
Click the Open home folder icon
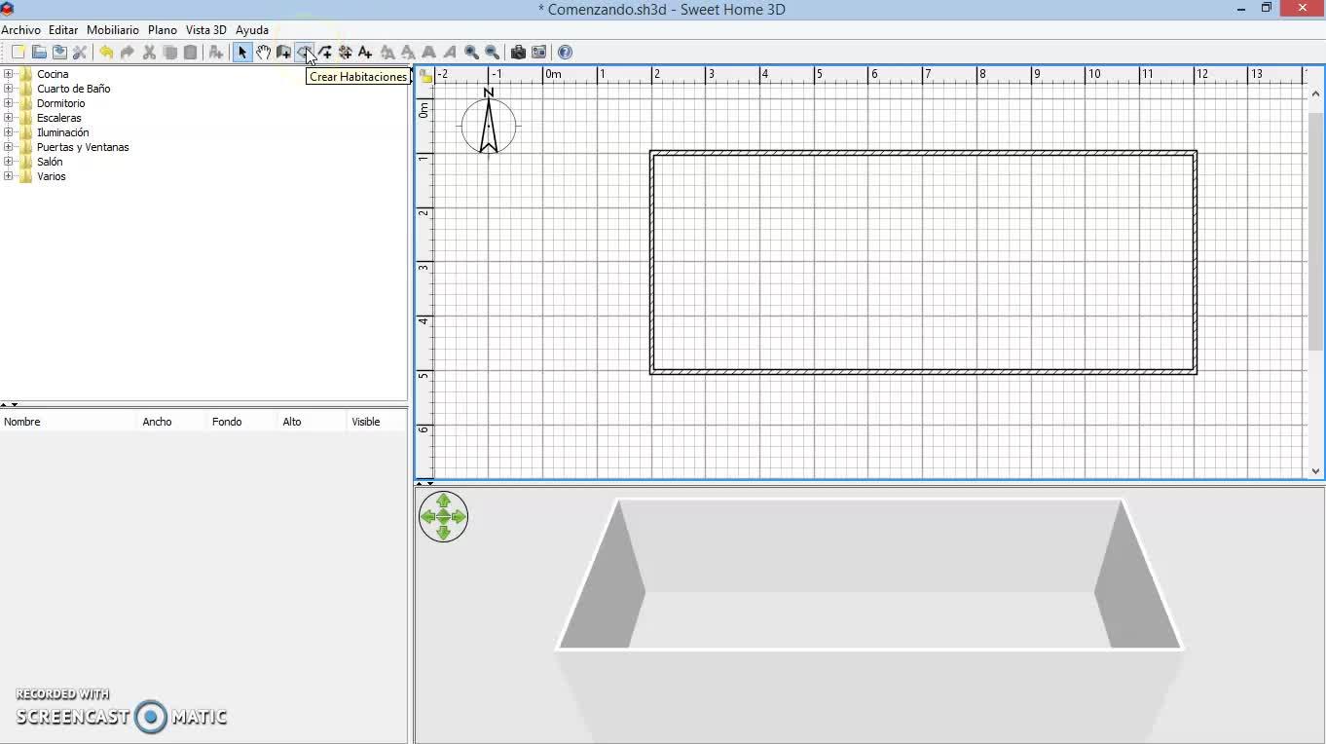pyautogui.click(x=39, y=53)
